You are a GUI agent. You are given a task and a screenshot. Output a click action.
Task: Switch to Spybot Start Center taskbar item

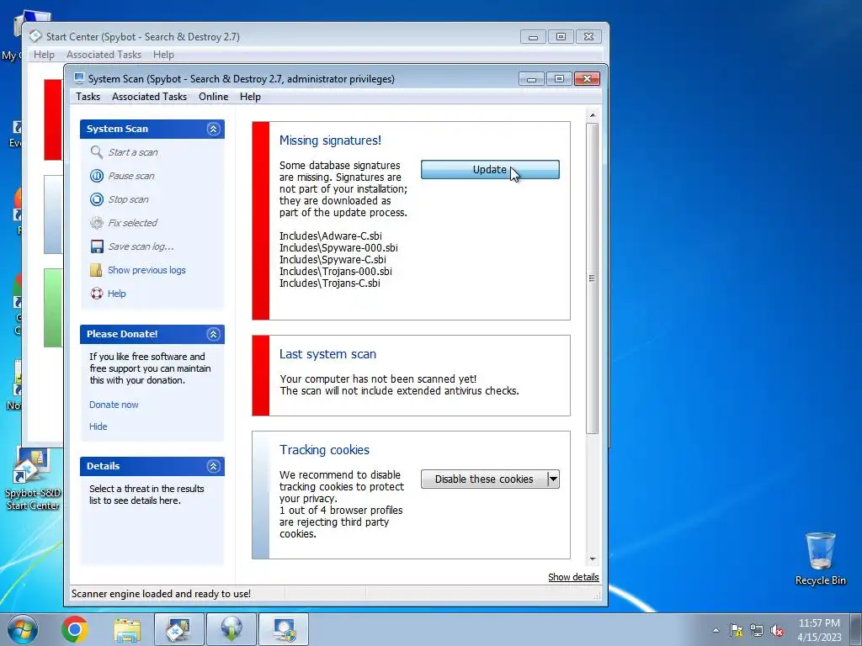click(x=179, y=629)
